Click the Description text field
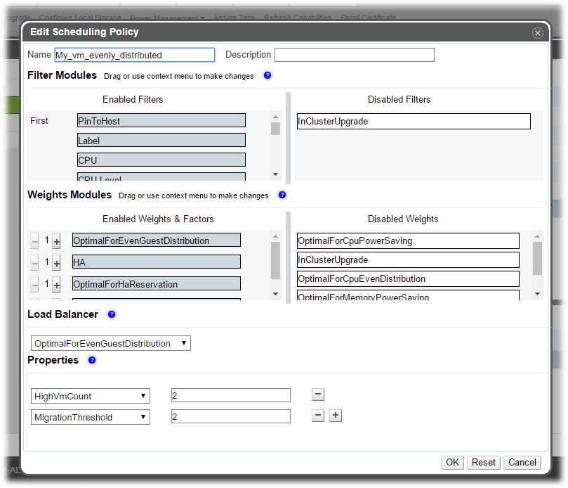Viewport: 568px width, 488px height. (x=354, y=55)
